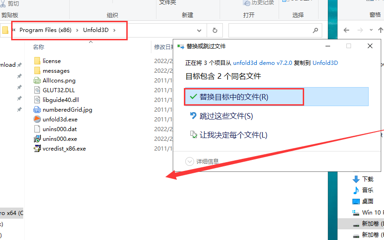Image resolution: width=384 pixels, height=240 pixels.
Task: Click the unins000.exe installer icon
Action: point(37,139)
